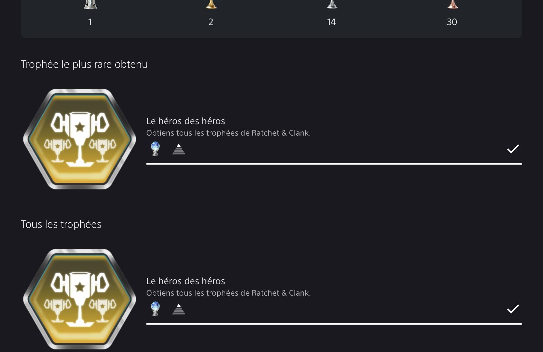Click the 'Tous les trophées' heading
543x352 pixels.
click(61, 224)
